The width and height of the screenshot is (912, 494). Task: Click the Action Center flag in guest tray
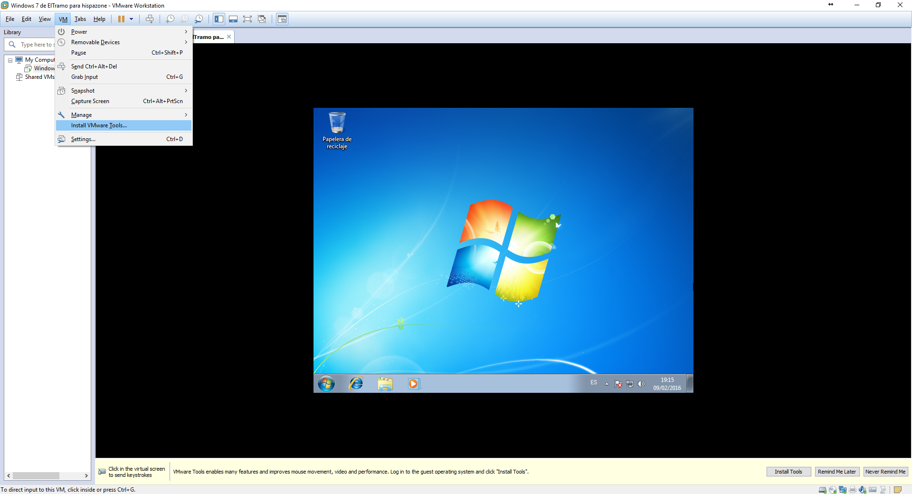[x=618, y=384]
